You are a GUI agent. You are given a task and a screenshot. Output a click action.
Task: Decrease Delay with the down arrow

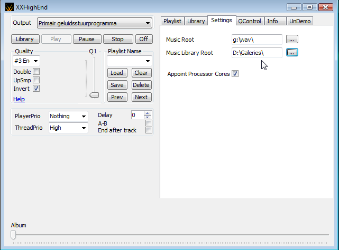(148, 117)
